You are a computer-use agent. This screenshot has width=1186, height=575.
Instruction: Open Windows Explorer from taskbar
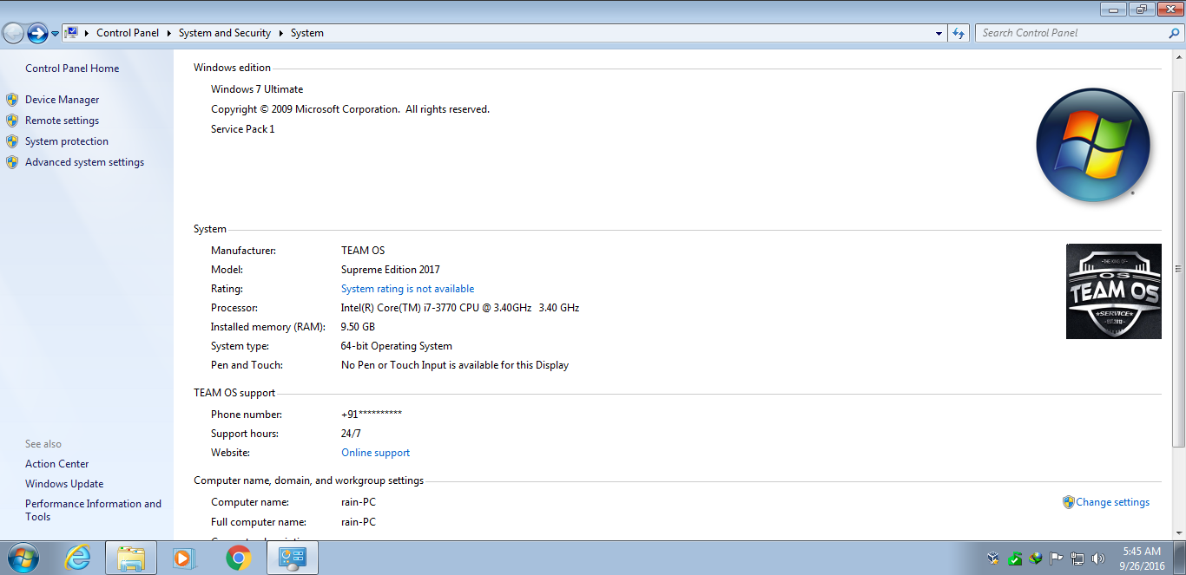pyautogui.click(x=131, y=558)
